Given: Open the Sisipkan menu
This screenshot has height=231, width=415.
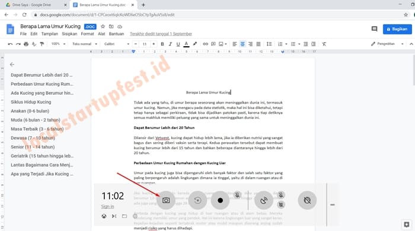Looking at the screenshot, I should [x=69, y=34].
